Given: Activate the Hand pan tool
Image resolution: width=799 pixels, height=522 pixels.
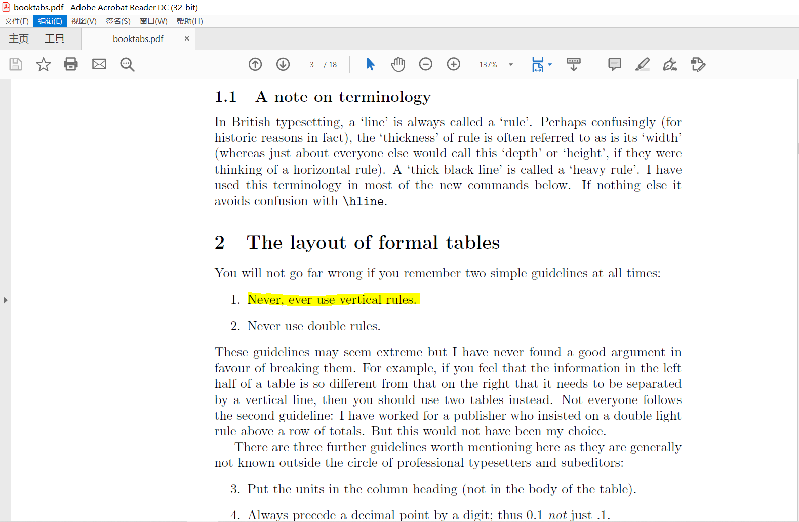Looking at the screenshot, I should 398,64.
